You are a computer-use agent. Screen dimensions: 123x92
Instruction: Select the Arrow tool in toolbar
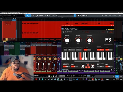pos(28,16)
